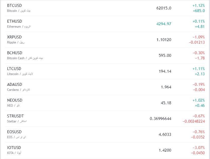Open the BTCUSD symbol link
Screen dimensions: 210x159
[14, 6]
